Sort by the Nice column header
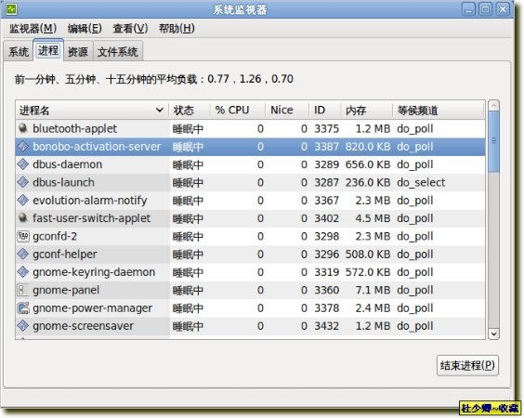Image resolution: width=524 pixels, height=418 pixels. pos(287,110)
